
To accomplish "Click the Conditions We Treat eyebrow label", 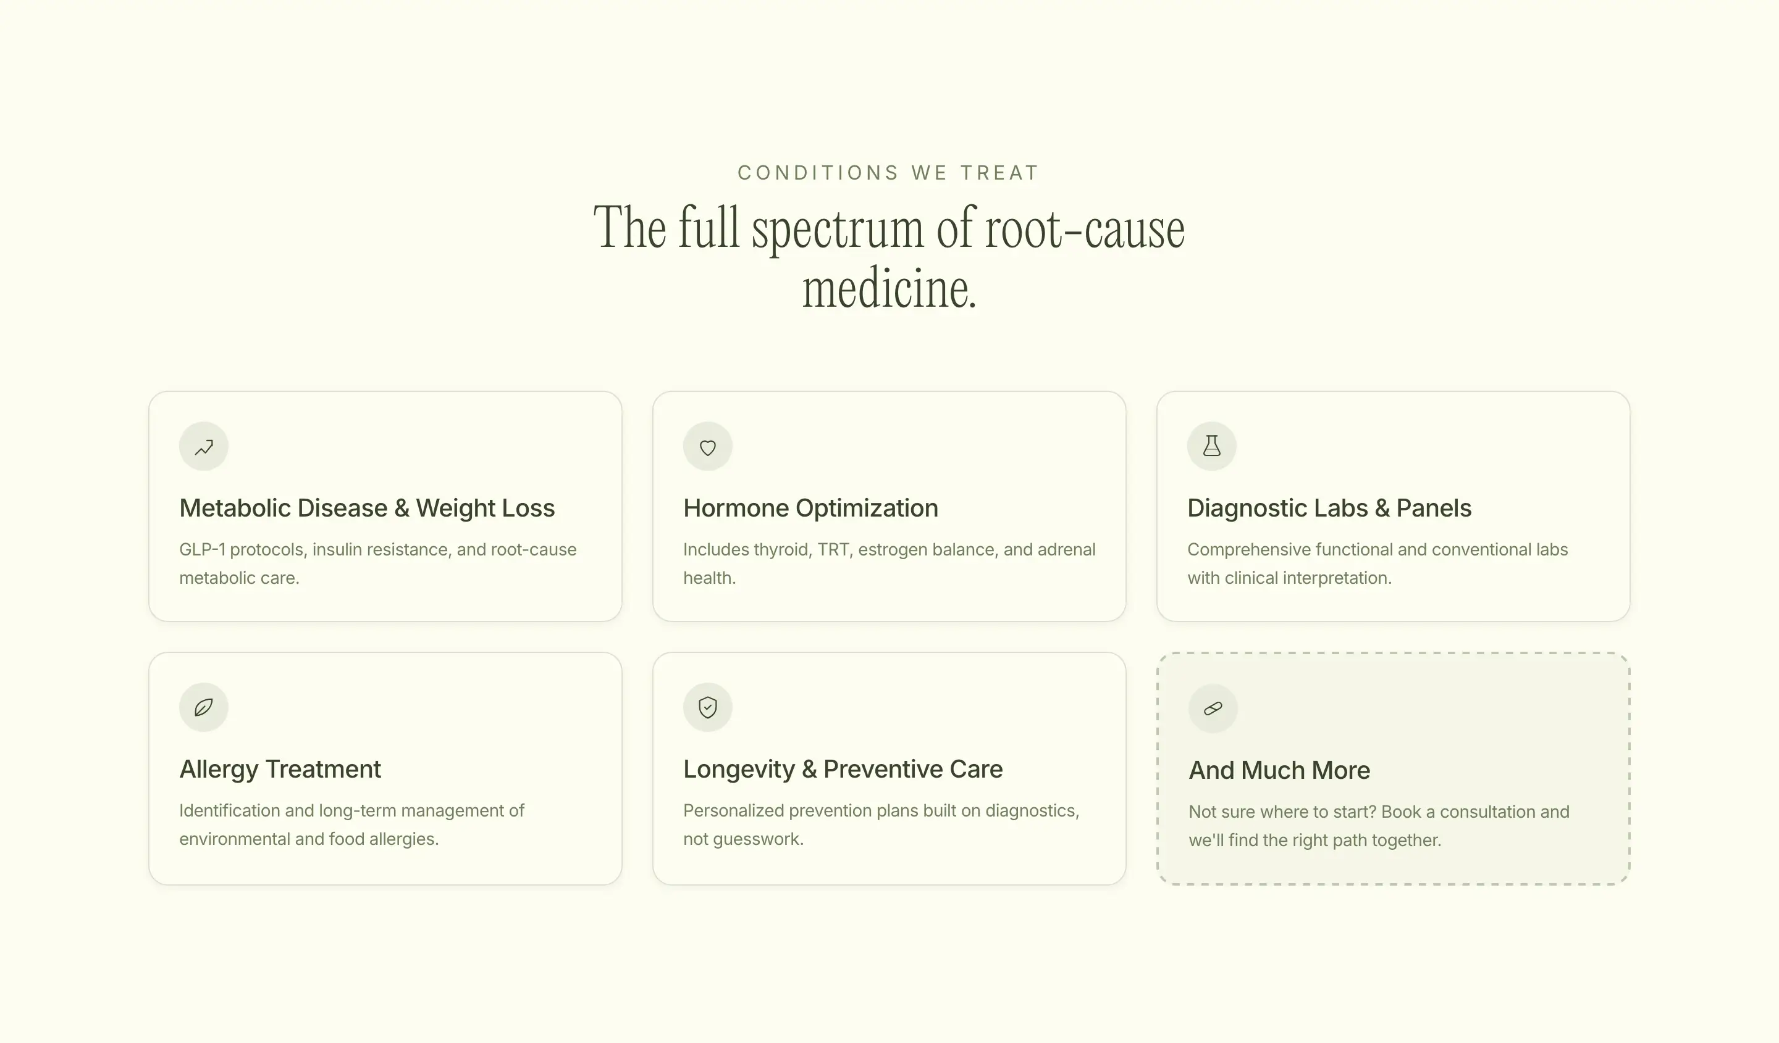I will tap(889, 173).
